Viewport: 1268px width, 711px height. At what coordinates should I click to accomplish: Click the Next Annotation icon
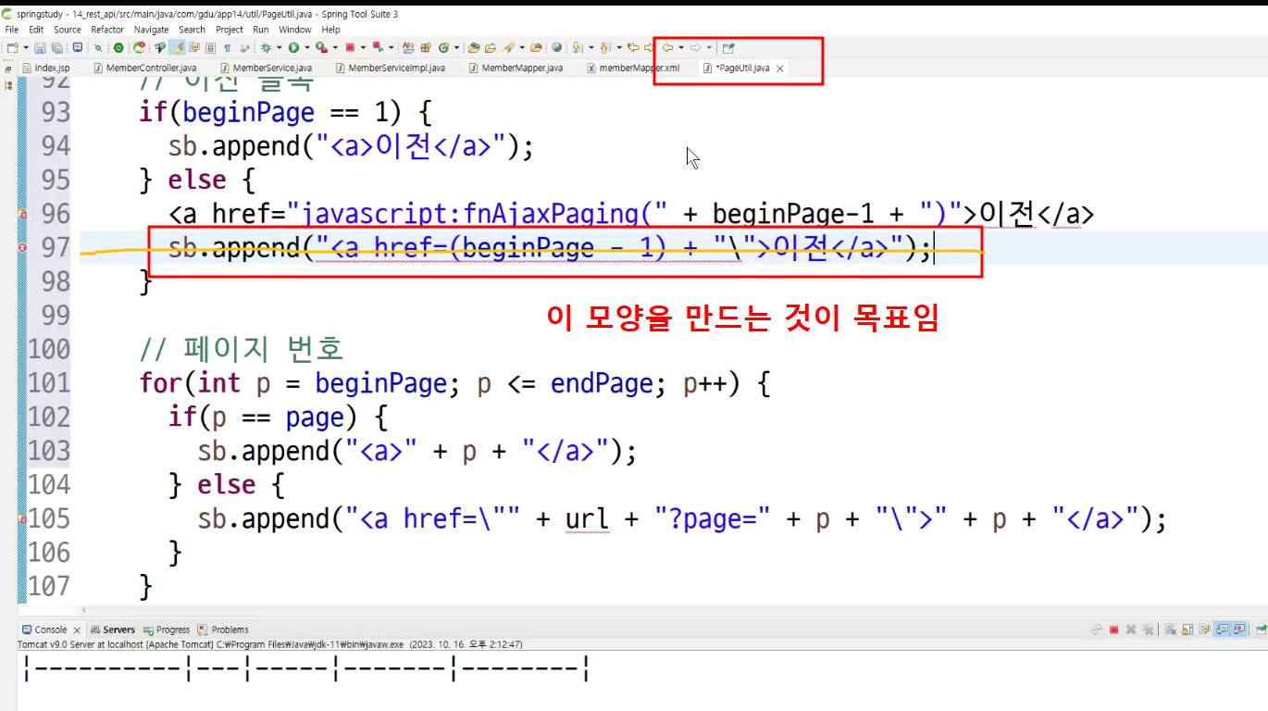pyautogui.click(x=578, y=47)
